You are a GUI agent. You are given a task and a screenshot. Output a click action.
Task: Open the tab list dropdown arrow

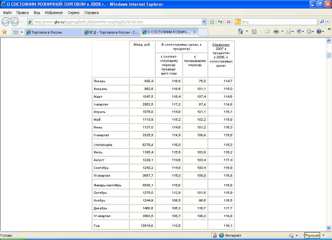22,32
